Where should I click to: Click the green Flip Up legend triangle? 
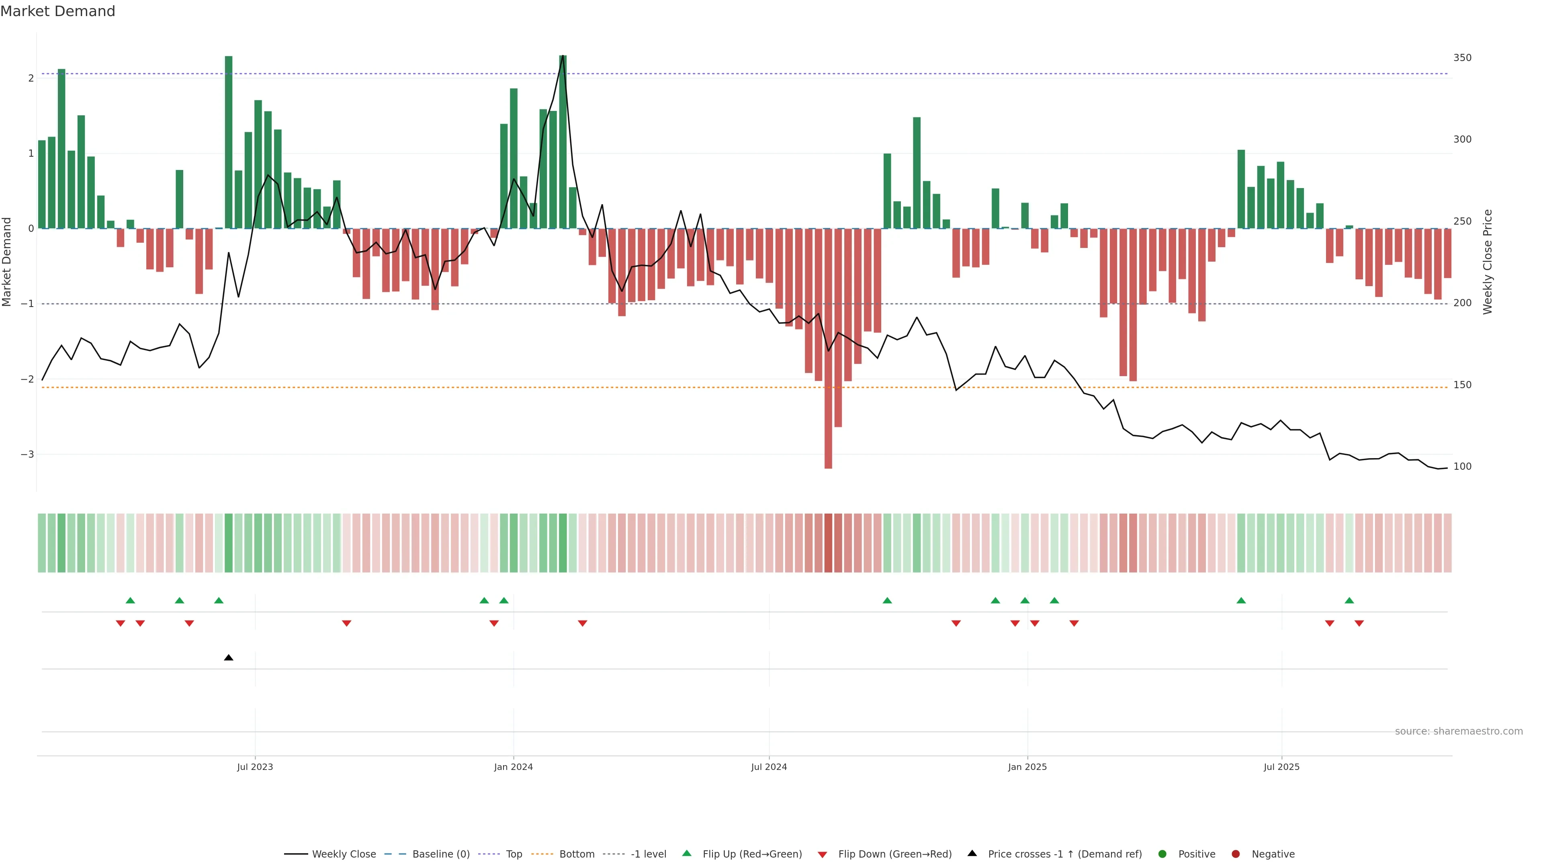click(686, 853)
